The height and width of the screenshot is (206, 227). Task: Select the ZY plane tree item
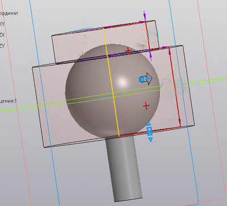(2, 45)
